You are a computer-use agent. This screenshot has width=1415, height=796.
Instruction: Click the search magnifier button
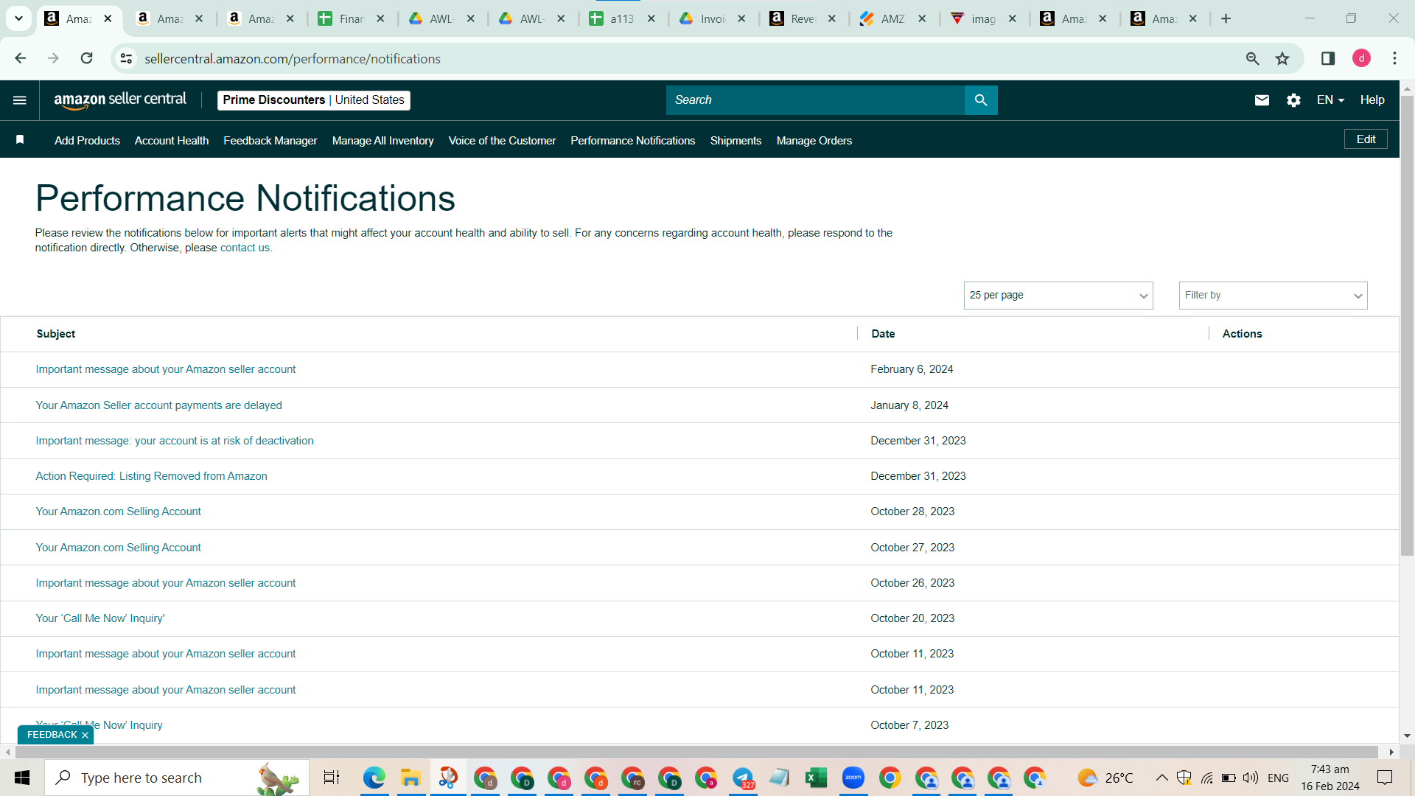(981, 100)
